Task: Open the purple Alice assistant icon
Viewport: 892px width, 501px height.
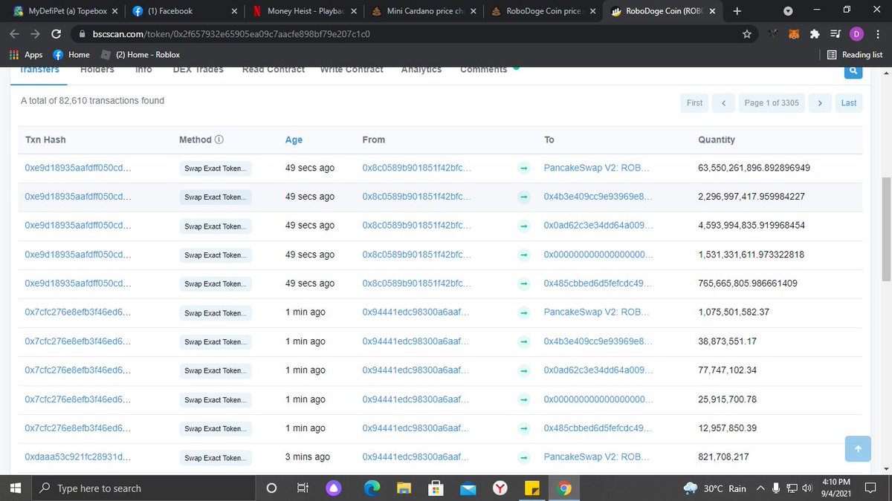Action: coord(334,488)
